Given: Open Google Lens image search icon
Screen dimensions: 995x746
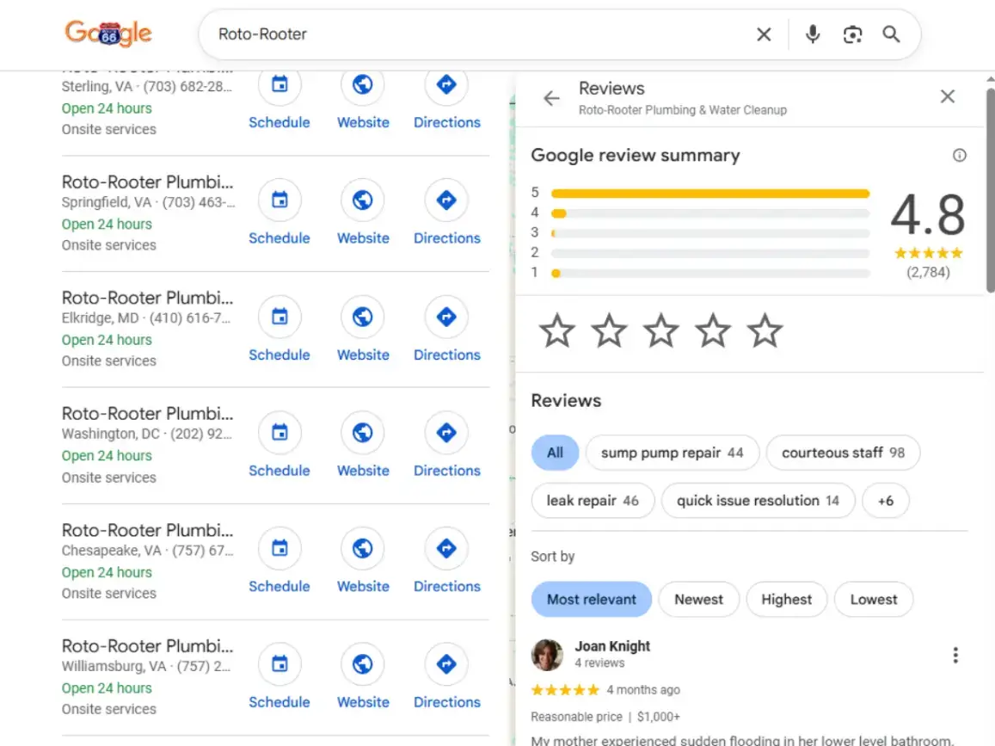Looking at the screenshot, I should [852, 34].
